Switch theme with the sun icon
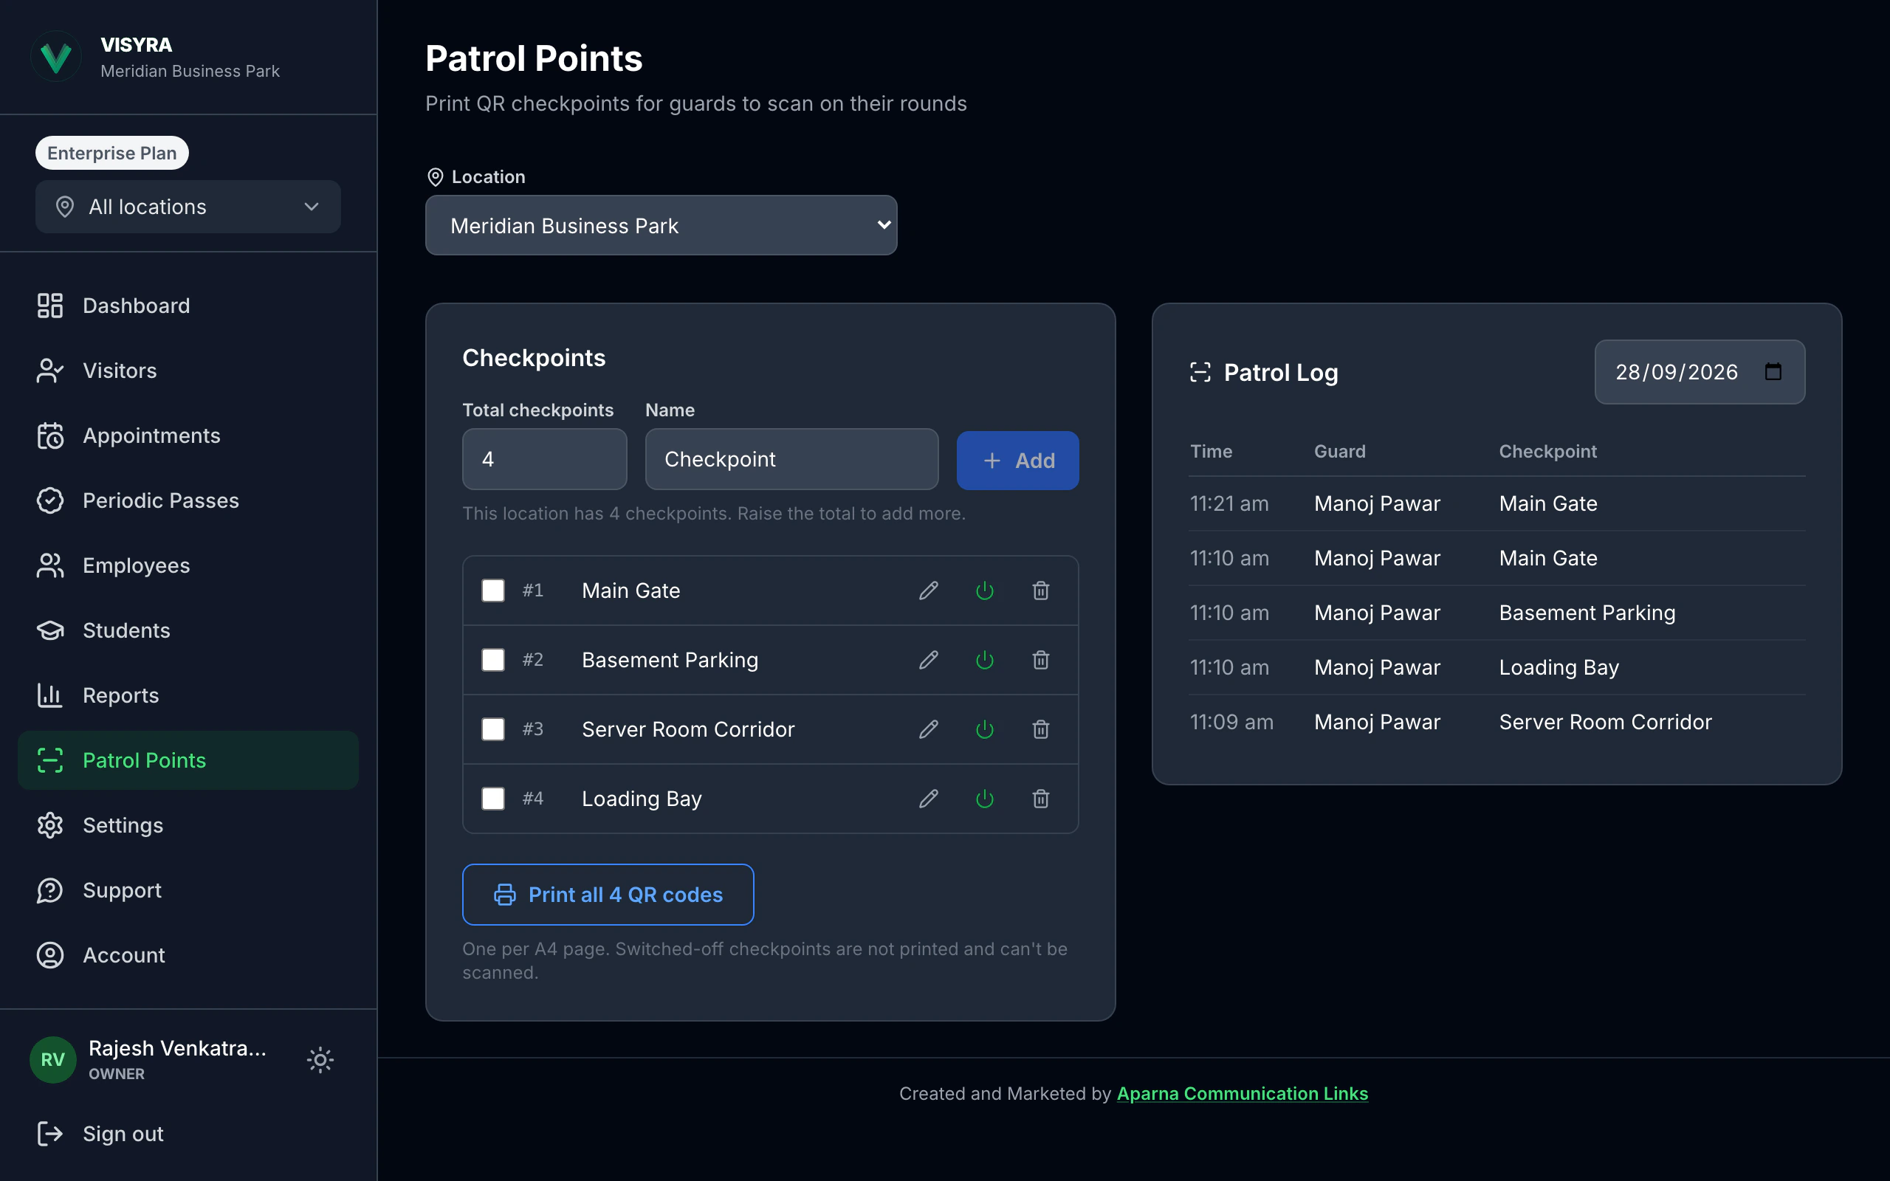This screenshot has width=1890, height=1181. pyautogui.click(x=320, y=1060)
